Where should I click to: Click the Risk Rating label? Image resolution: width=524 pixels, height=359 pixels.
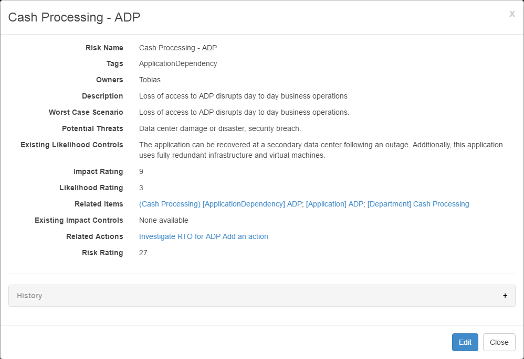[x=102, y=253]
